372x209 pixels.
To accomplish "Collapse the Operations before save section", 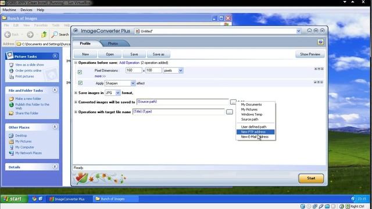I will click(76, 63).
